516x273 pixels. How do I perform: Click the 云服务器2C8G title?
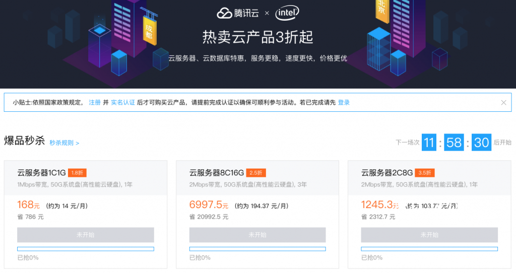point(387,173)
